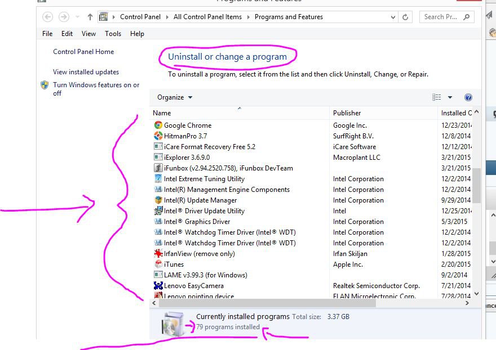Sort by Installed On column header

click(455, 113)
